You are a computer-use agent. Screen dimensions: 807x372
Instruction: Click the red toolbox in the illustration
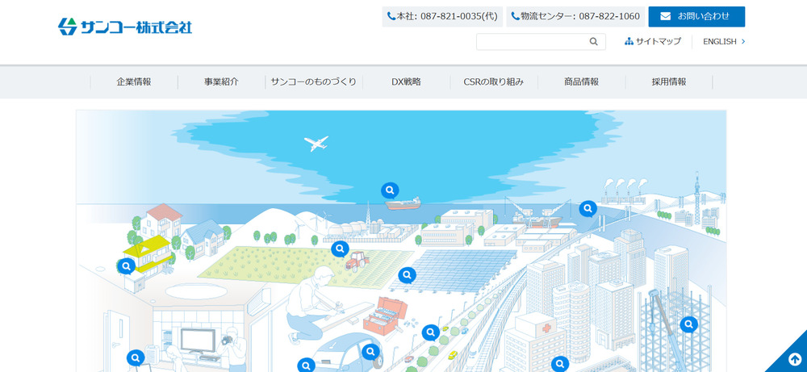386,316
